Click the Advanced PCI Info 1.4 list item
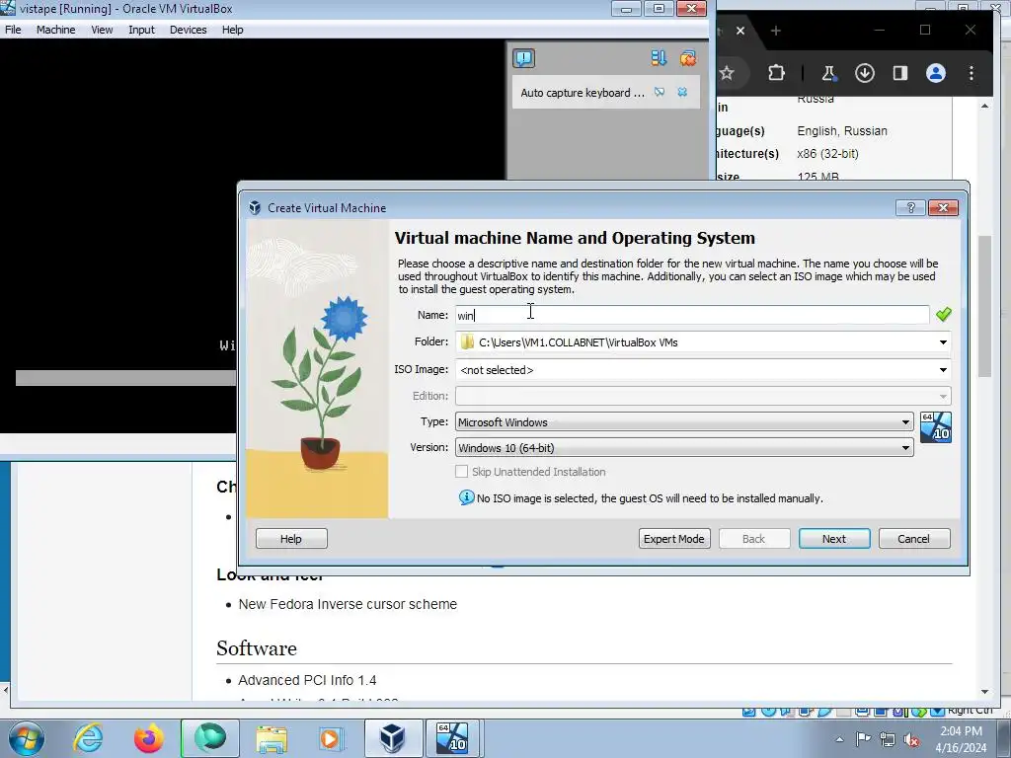This screenshot has height=758, width=1011. click(x=307, y=680)
